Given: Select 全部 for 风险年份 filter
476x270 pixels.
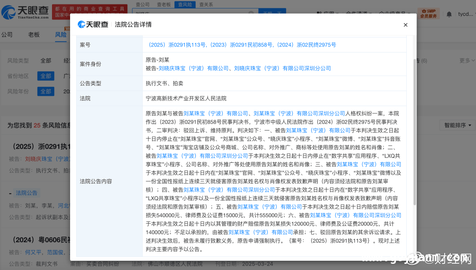Looking at the screenshot, I should 46,91.
